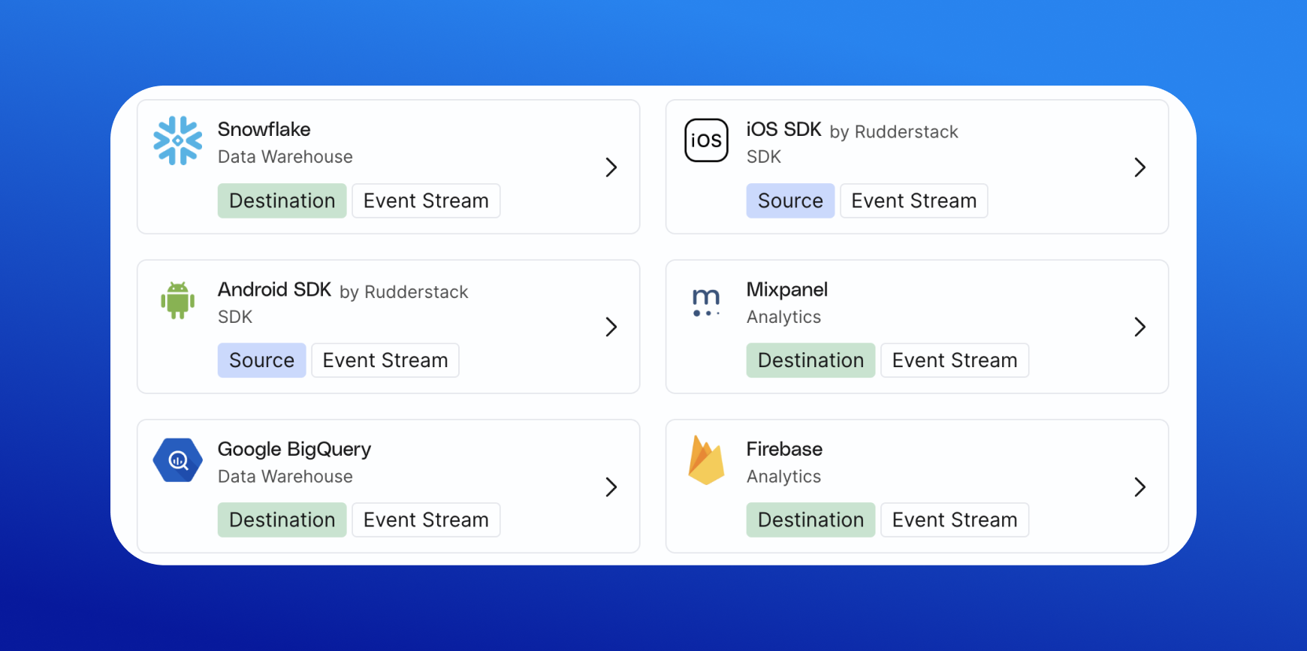The width and height of the screenshot is (1307, 651).
Task: Click 'Analytics' text under Firebase
Action: click(784, 477)
